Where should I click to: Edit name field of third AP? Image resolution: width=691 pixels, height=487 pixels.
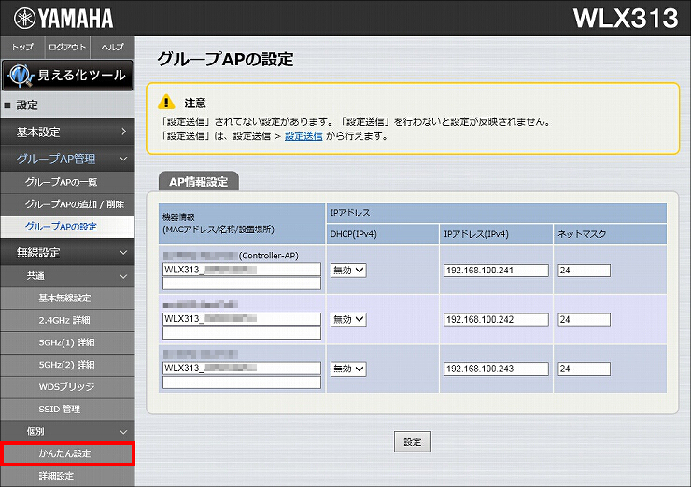pyautogui.click(x=242, y=369)
